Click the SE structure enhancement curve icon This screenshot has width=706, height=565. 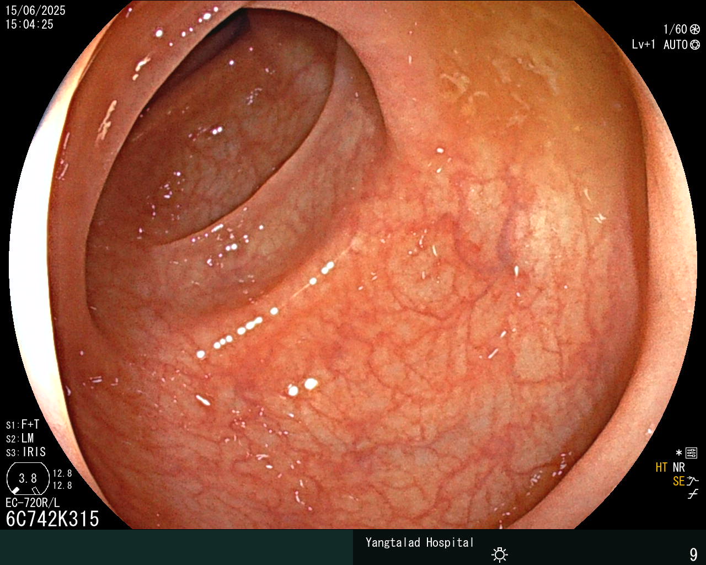693,481
